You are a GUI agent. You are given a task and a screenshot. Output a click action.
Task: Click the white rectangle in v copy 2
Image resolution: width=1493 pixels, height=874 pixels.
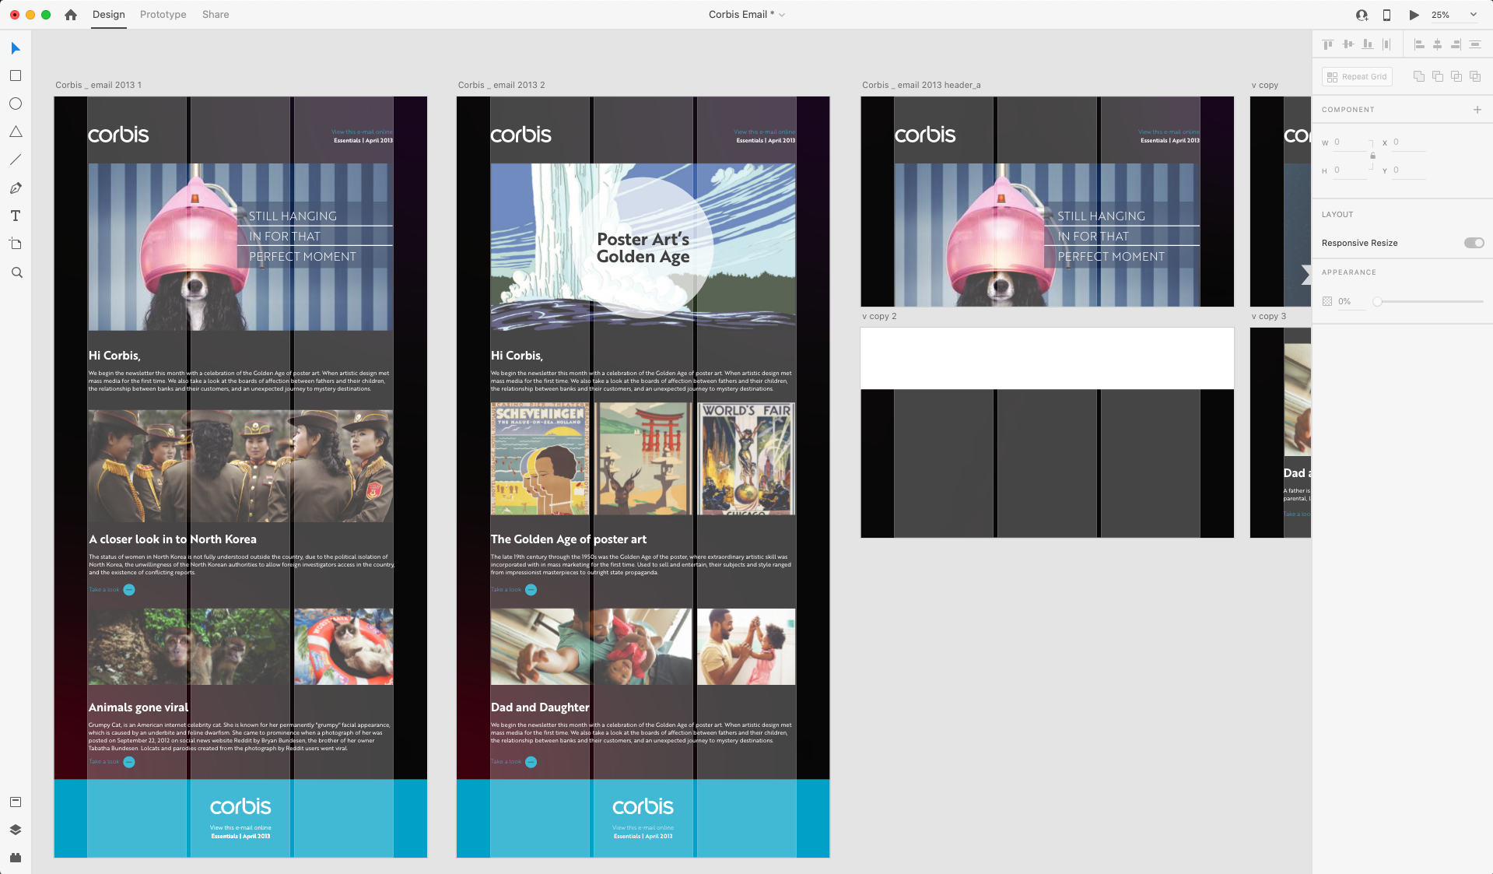coord(1047,358)
